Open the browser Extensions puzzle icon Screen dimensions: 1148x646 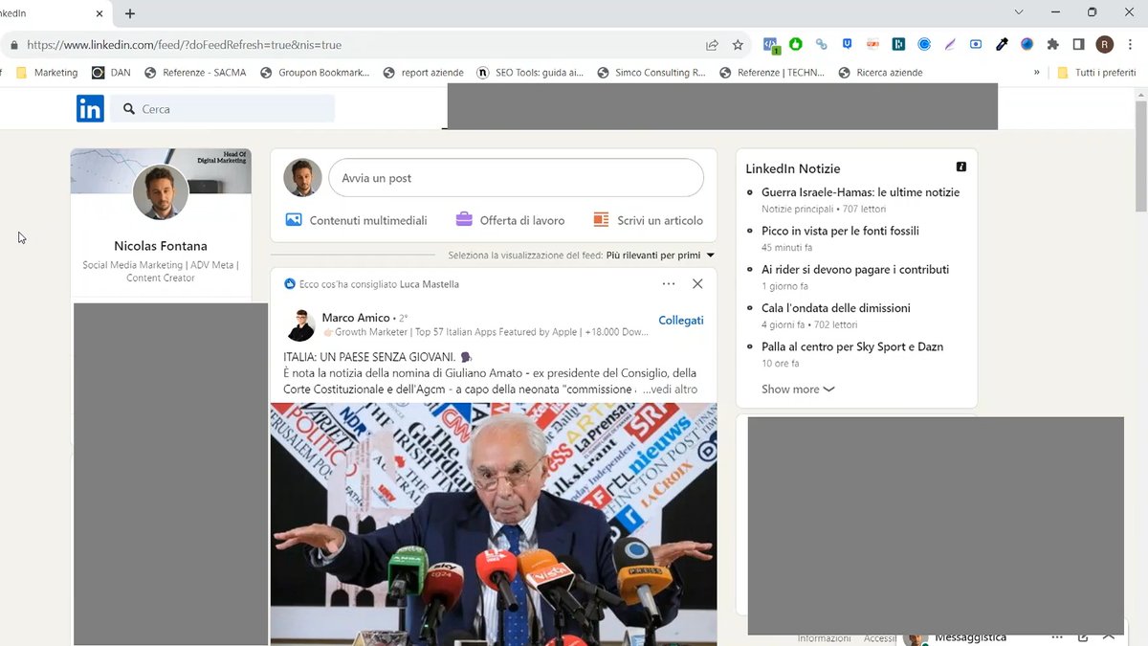1053,45
